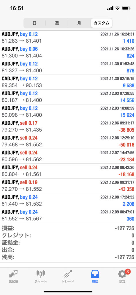Tap the battery icon in status bar

point(126,8)
